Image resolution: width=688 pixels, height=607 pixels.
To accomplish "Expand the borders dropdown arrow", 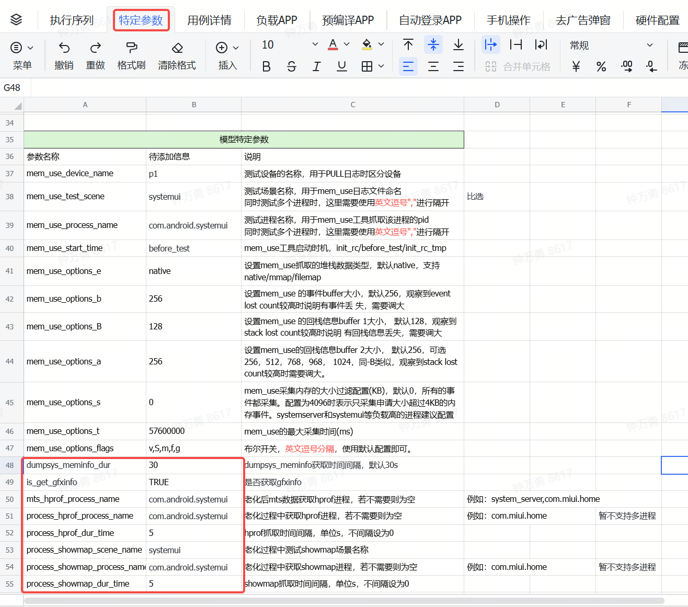I will [381, 66].
